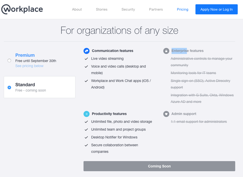
Task: Open the Pricing navigation item
Action: [x=183, y=9]
